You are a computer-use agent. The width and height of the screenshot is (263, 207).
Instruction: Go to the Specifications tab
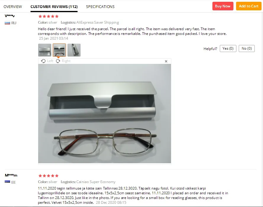click(x=100, y=7)
